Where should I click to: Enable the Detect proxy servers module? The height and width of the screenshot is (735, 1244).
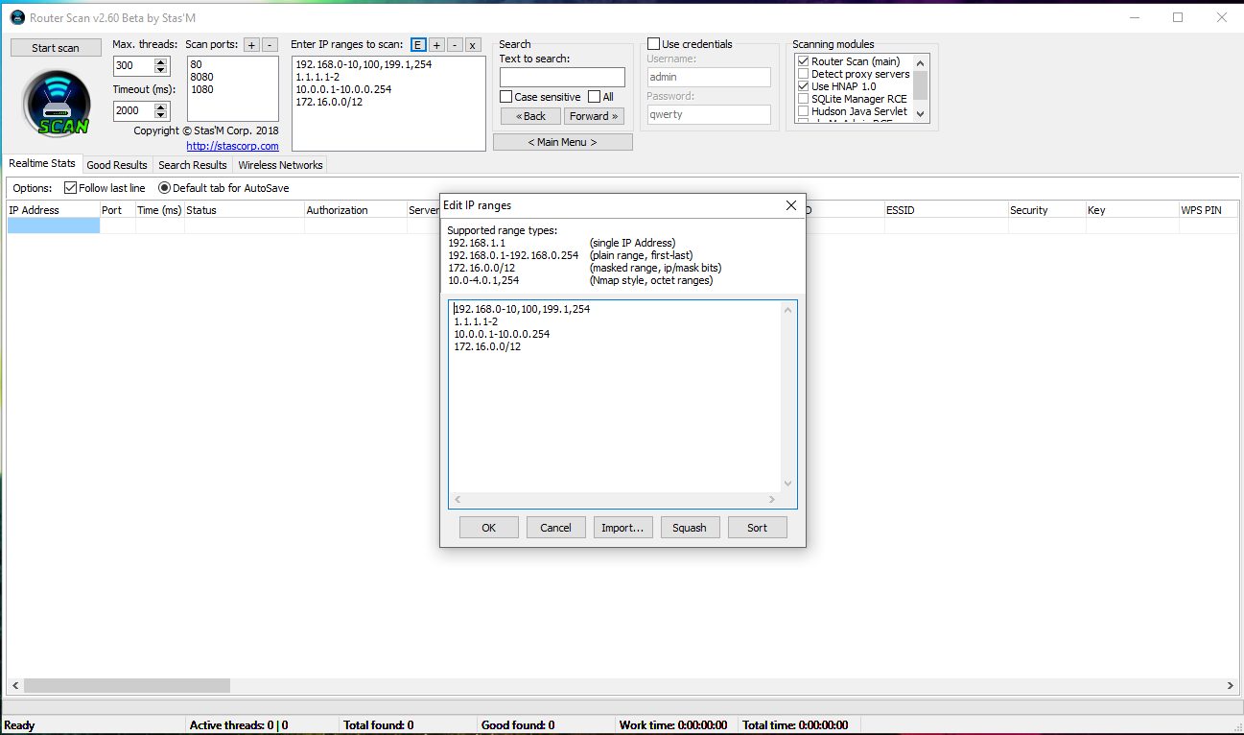(x=804, y=74)
